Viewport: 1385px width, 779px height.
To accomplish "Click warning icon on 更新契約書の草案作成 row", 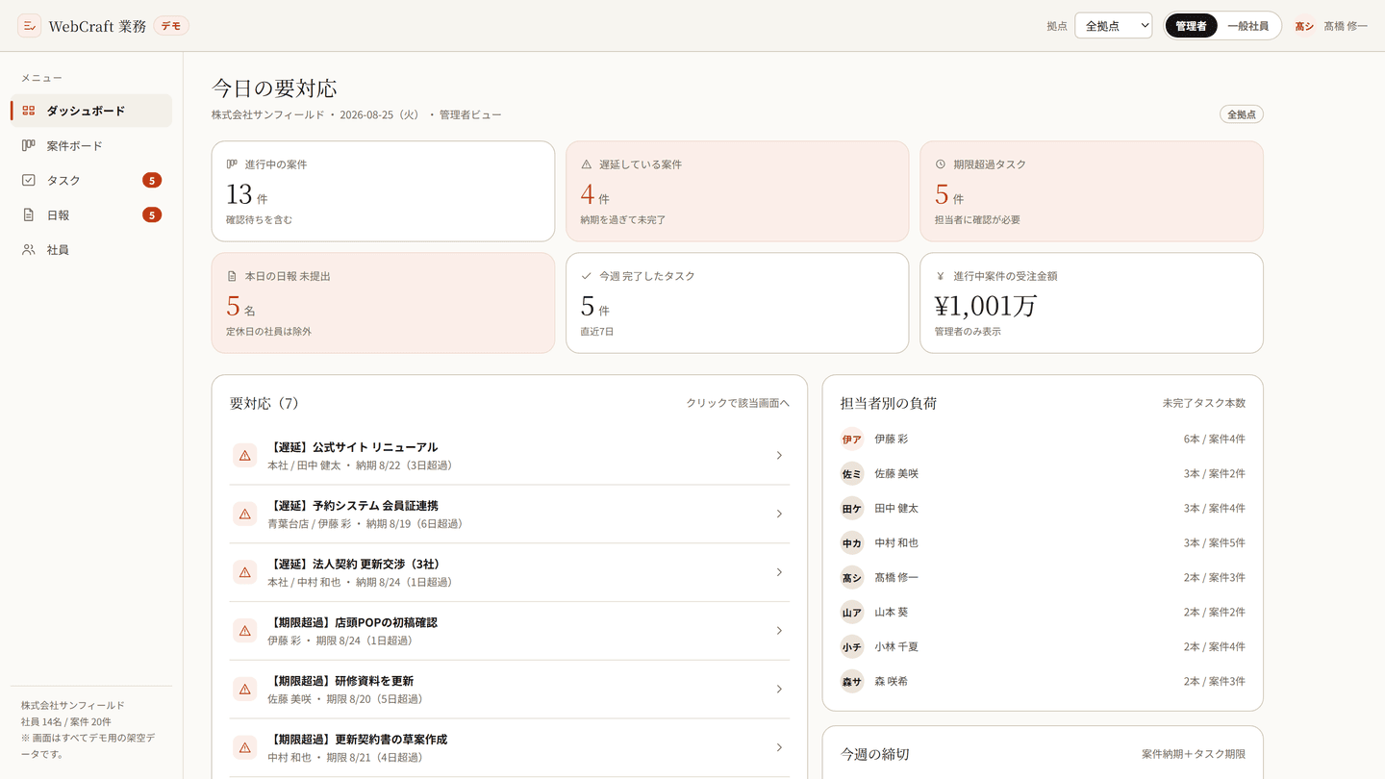I will [245, 747].
